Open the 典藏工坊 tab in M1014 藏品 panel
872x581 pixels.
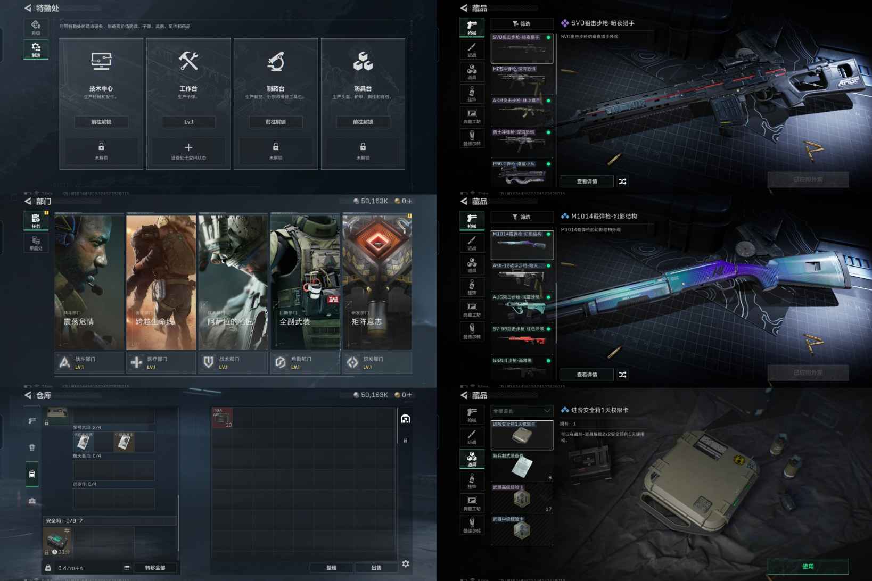[x=472, y=309]
